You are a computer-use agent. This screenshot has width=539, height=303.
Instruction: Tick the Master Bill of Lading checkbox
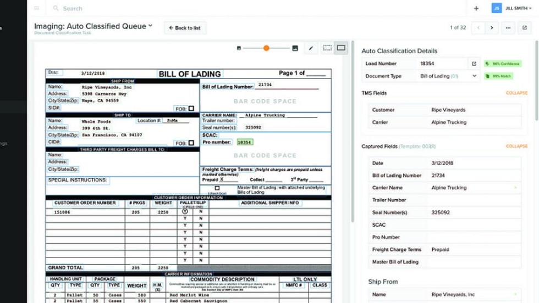coord(218,188)
